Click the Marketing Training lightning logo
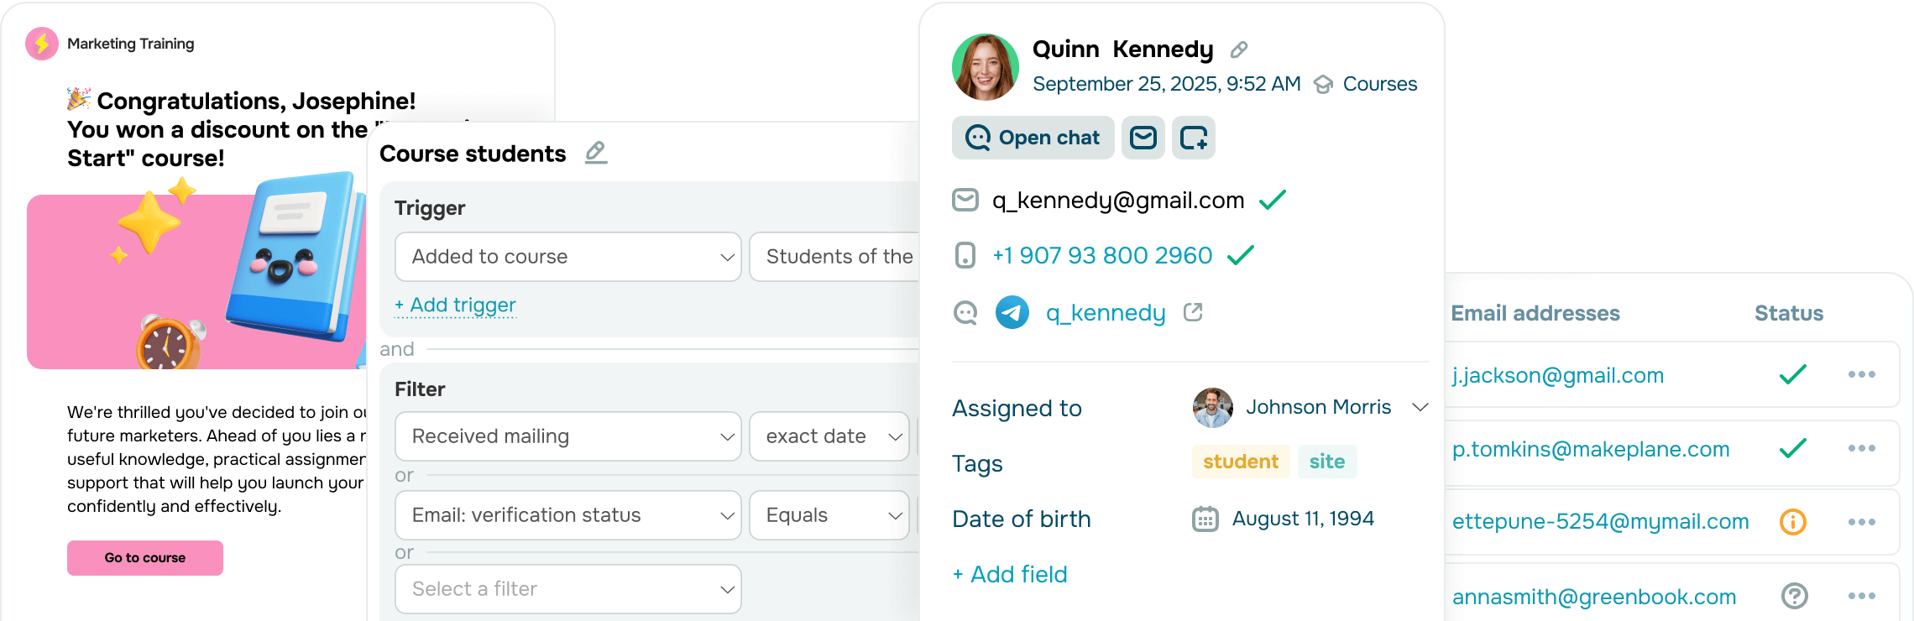1914x621 pixels. point(42,44)
